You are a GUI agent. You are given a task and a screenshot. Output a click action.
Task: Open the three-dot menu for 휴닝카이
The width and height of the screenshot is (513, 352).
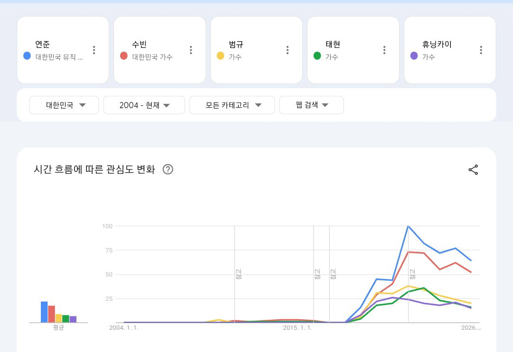(x=481, y=50)
